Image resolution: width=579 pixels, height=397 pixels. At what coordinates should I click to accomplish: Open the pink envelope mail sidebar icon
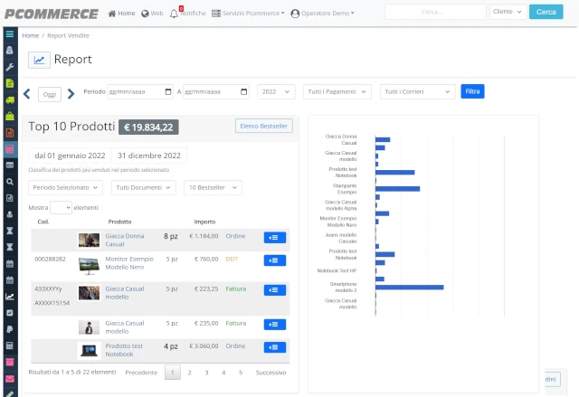pyautogui.click(x=10, y=379)
